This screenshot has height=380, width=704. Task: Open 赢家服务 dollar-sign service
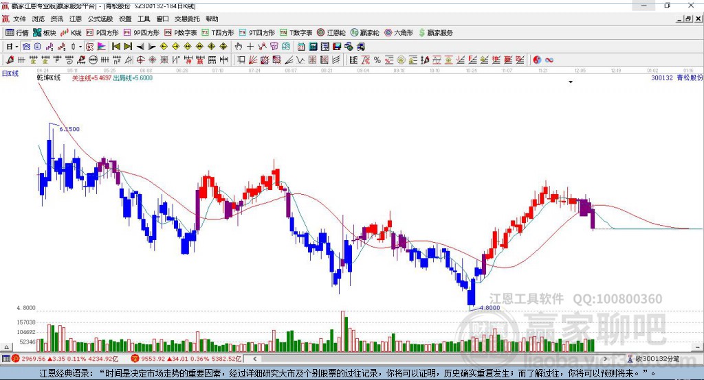(435, 33)
